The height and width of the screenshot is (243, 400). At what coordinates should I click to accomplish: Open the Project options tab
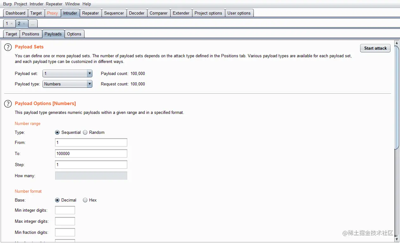(208, 13)
